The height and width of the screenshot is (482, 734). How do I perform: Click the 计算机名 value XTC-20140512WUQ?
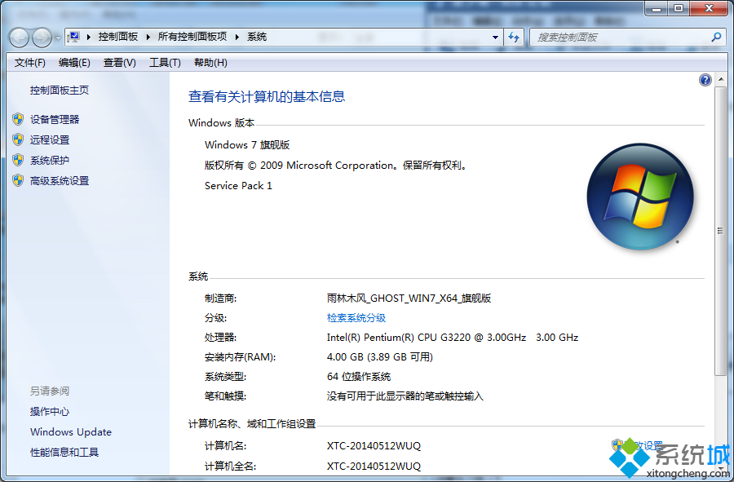[x=374, y=446]
